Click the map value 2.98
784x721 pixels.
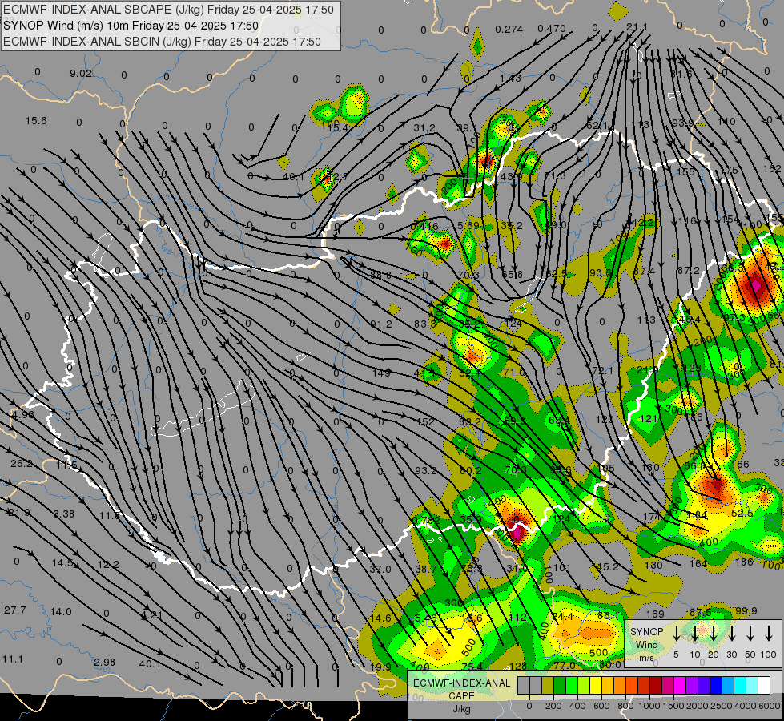pos(104,662)
